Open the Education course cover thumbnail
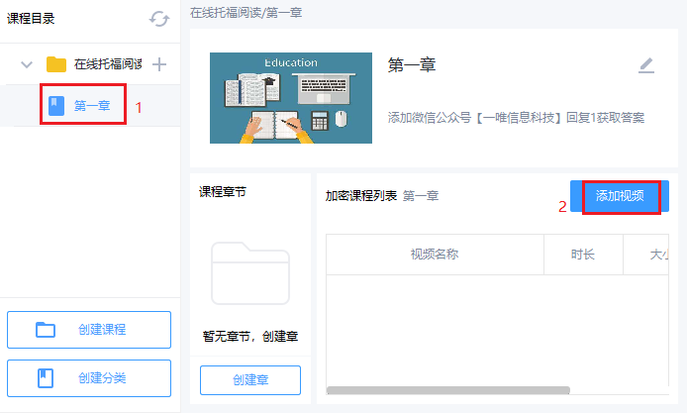The height and width of the screenshot is (413, 687). click(x=291, y=98)
